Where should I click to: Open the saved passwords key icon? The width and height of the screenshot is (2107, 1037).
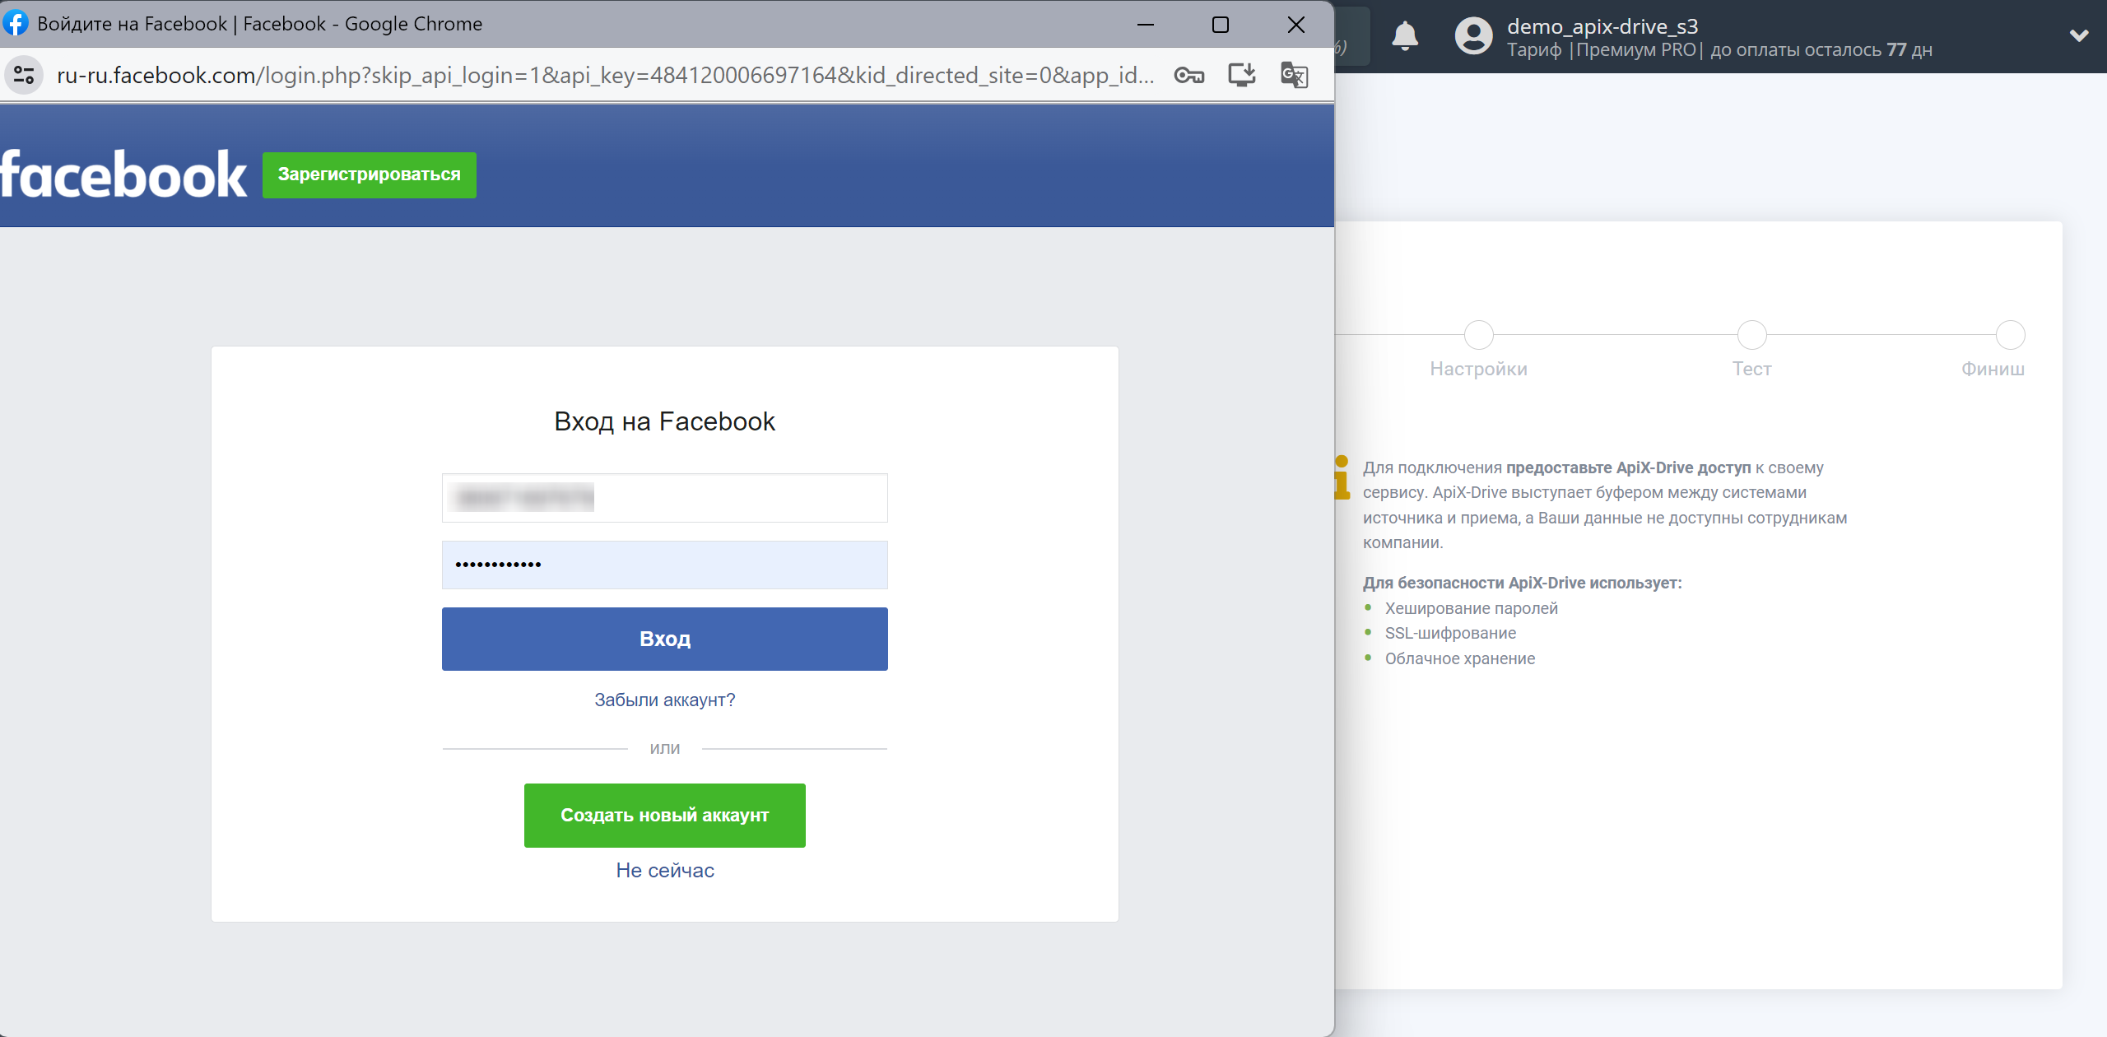[x=1188, y=76]
